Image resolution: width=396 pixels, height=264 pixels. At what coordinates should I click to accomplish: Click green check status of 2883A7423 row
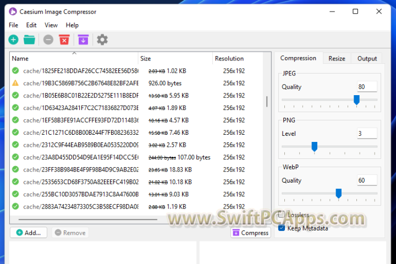[x=15, y=207]
